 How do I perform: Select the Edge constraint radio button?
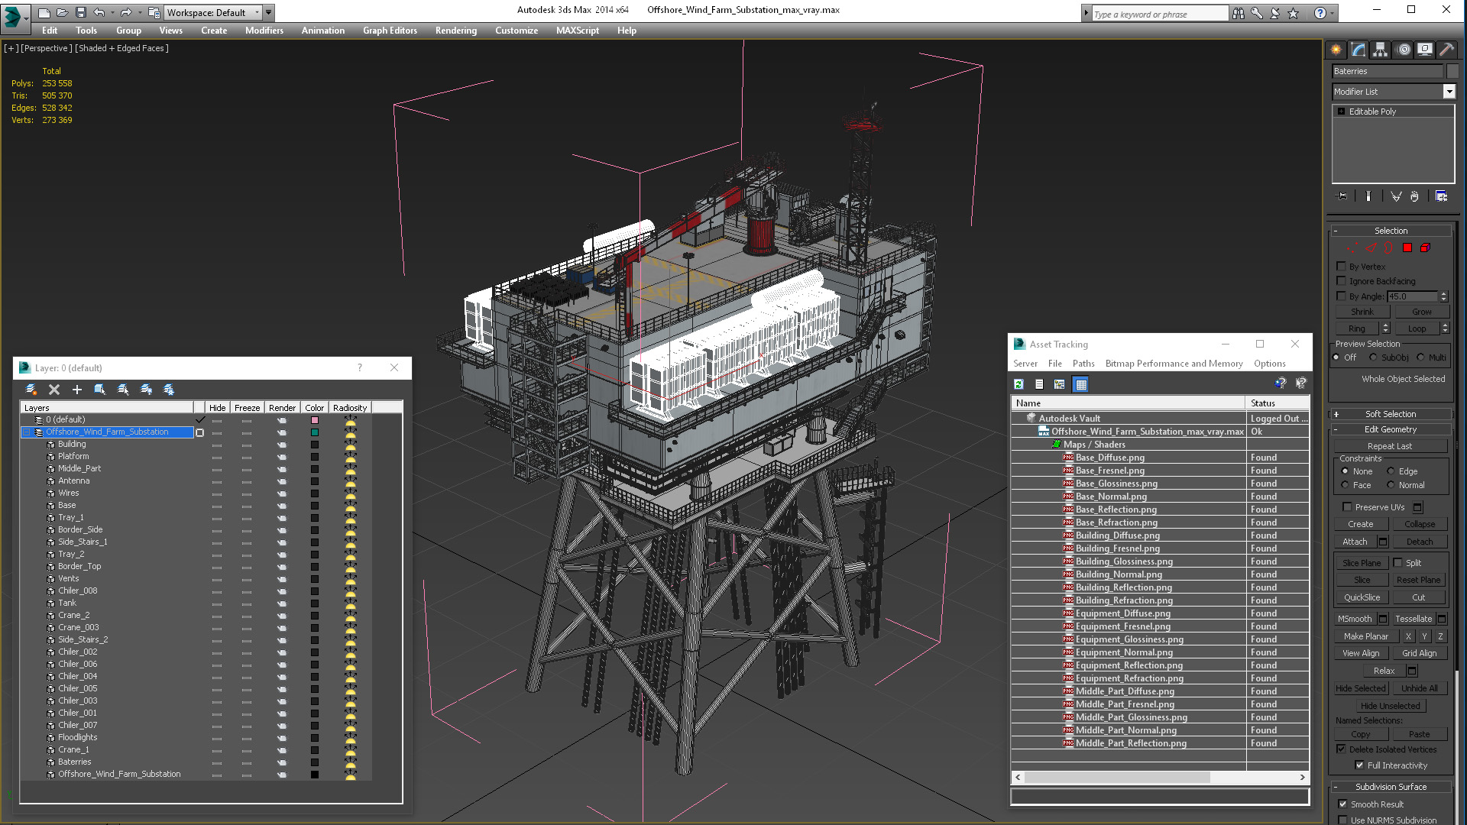pos(1391,471)
